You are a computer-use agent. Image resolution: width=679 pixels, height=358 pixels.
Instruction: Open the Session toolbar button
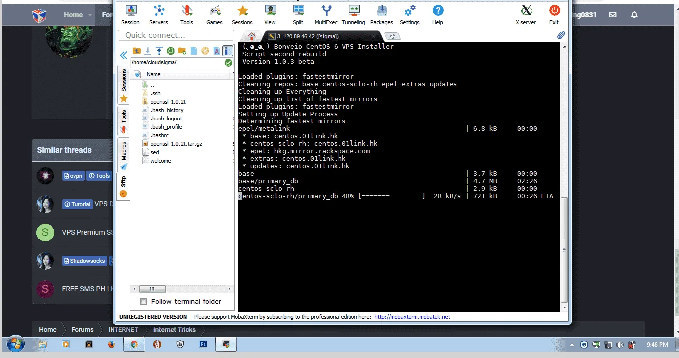coord(130,15)
